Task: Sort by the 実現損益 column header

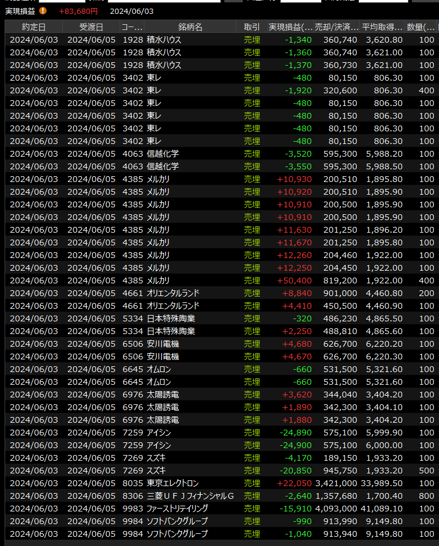Action: click(291, 27)
